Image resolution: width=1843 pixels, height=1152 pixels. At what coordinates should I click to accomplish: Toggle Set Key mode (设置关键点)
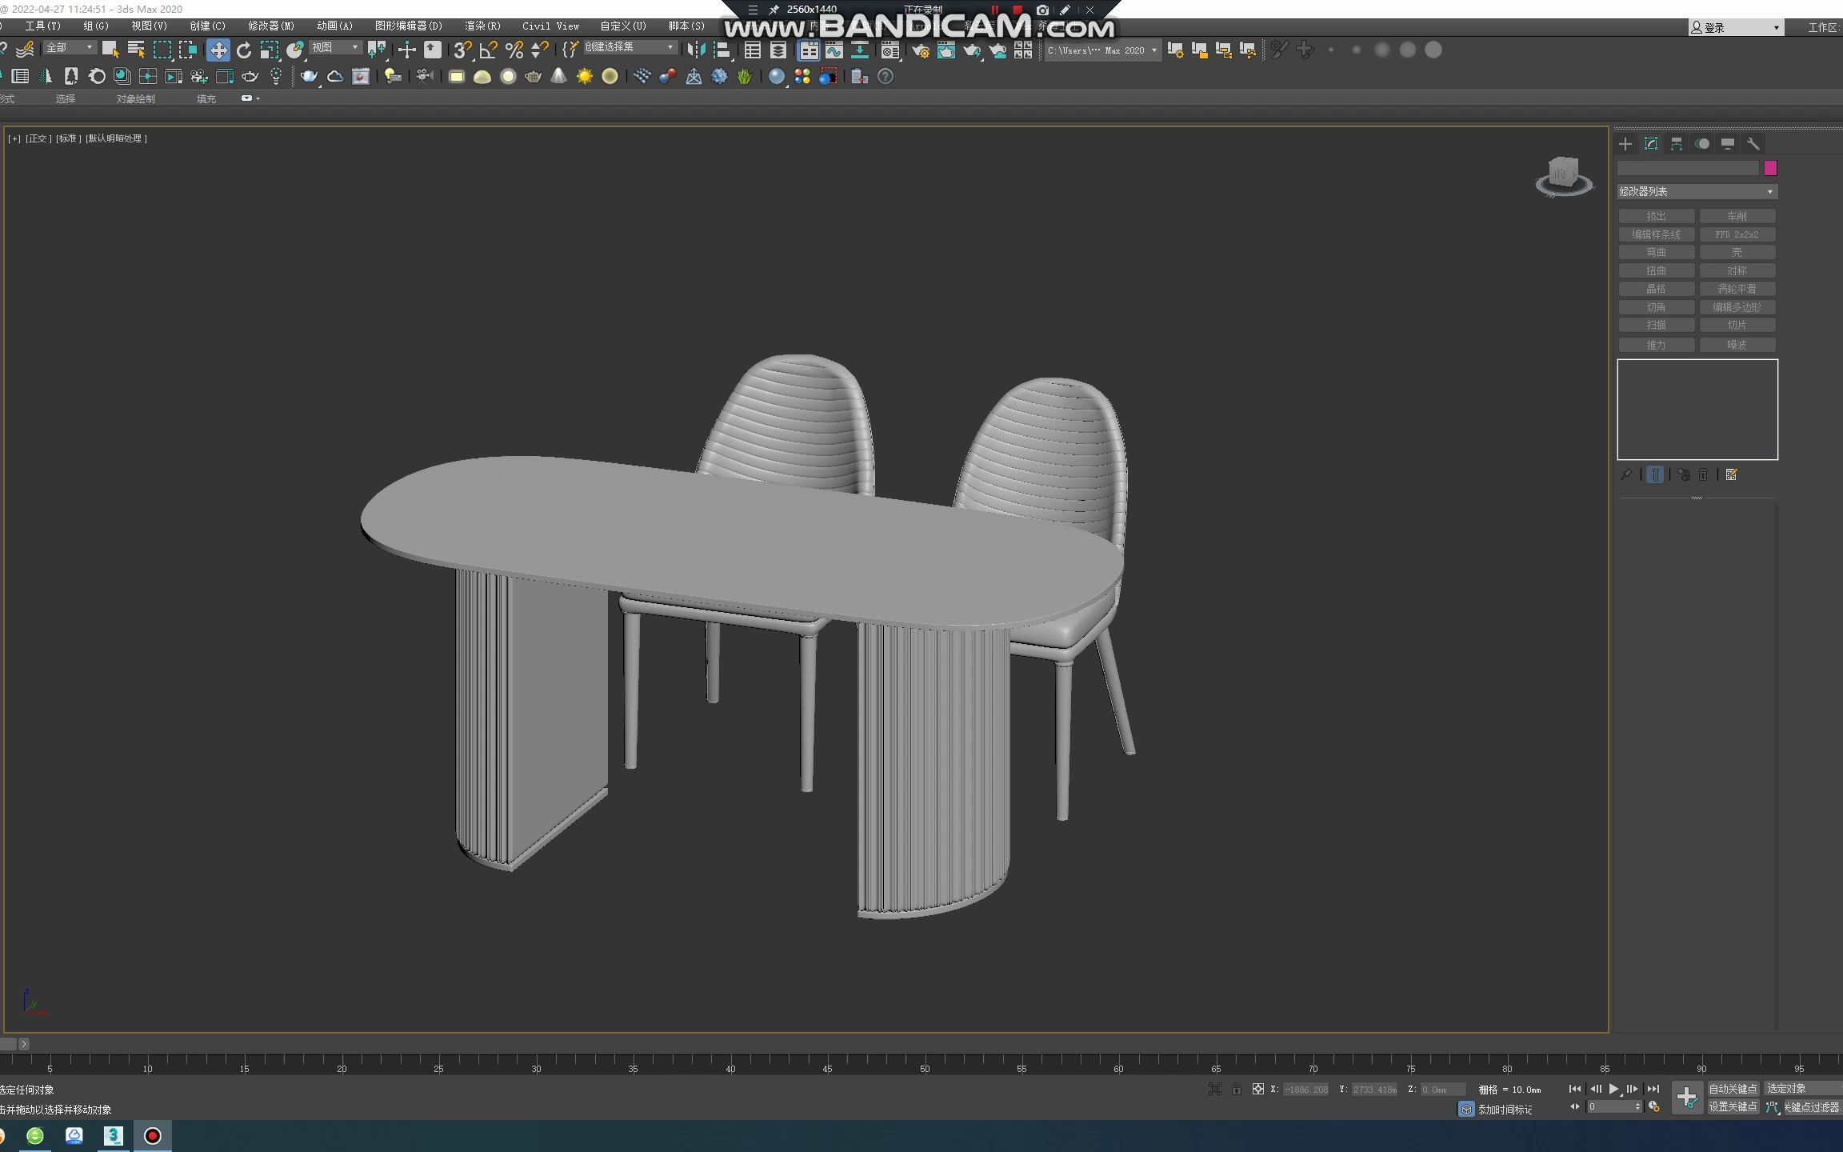pos(1733,1107)
